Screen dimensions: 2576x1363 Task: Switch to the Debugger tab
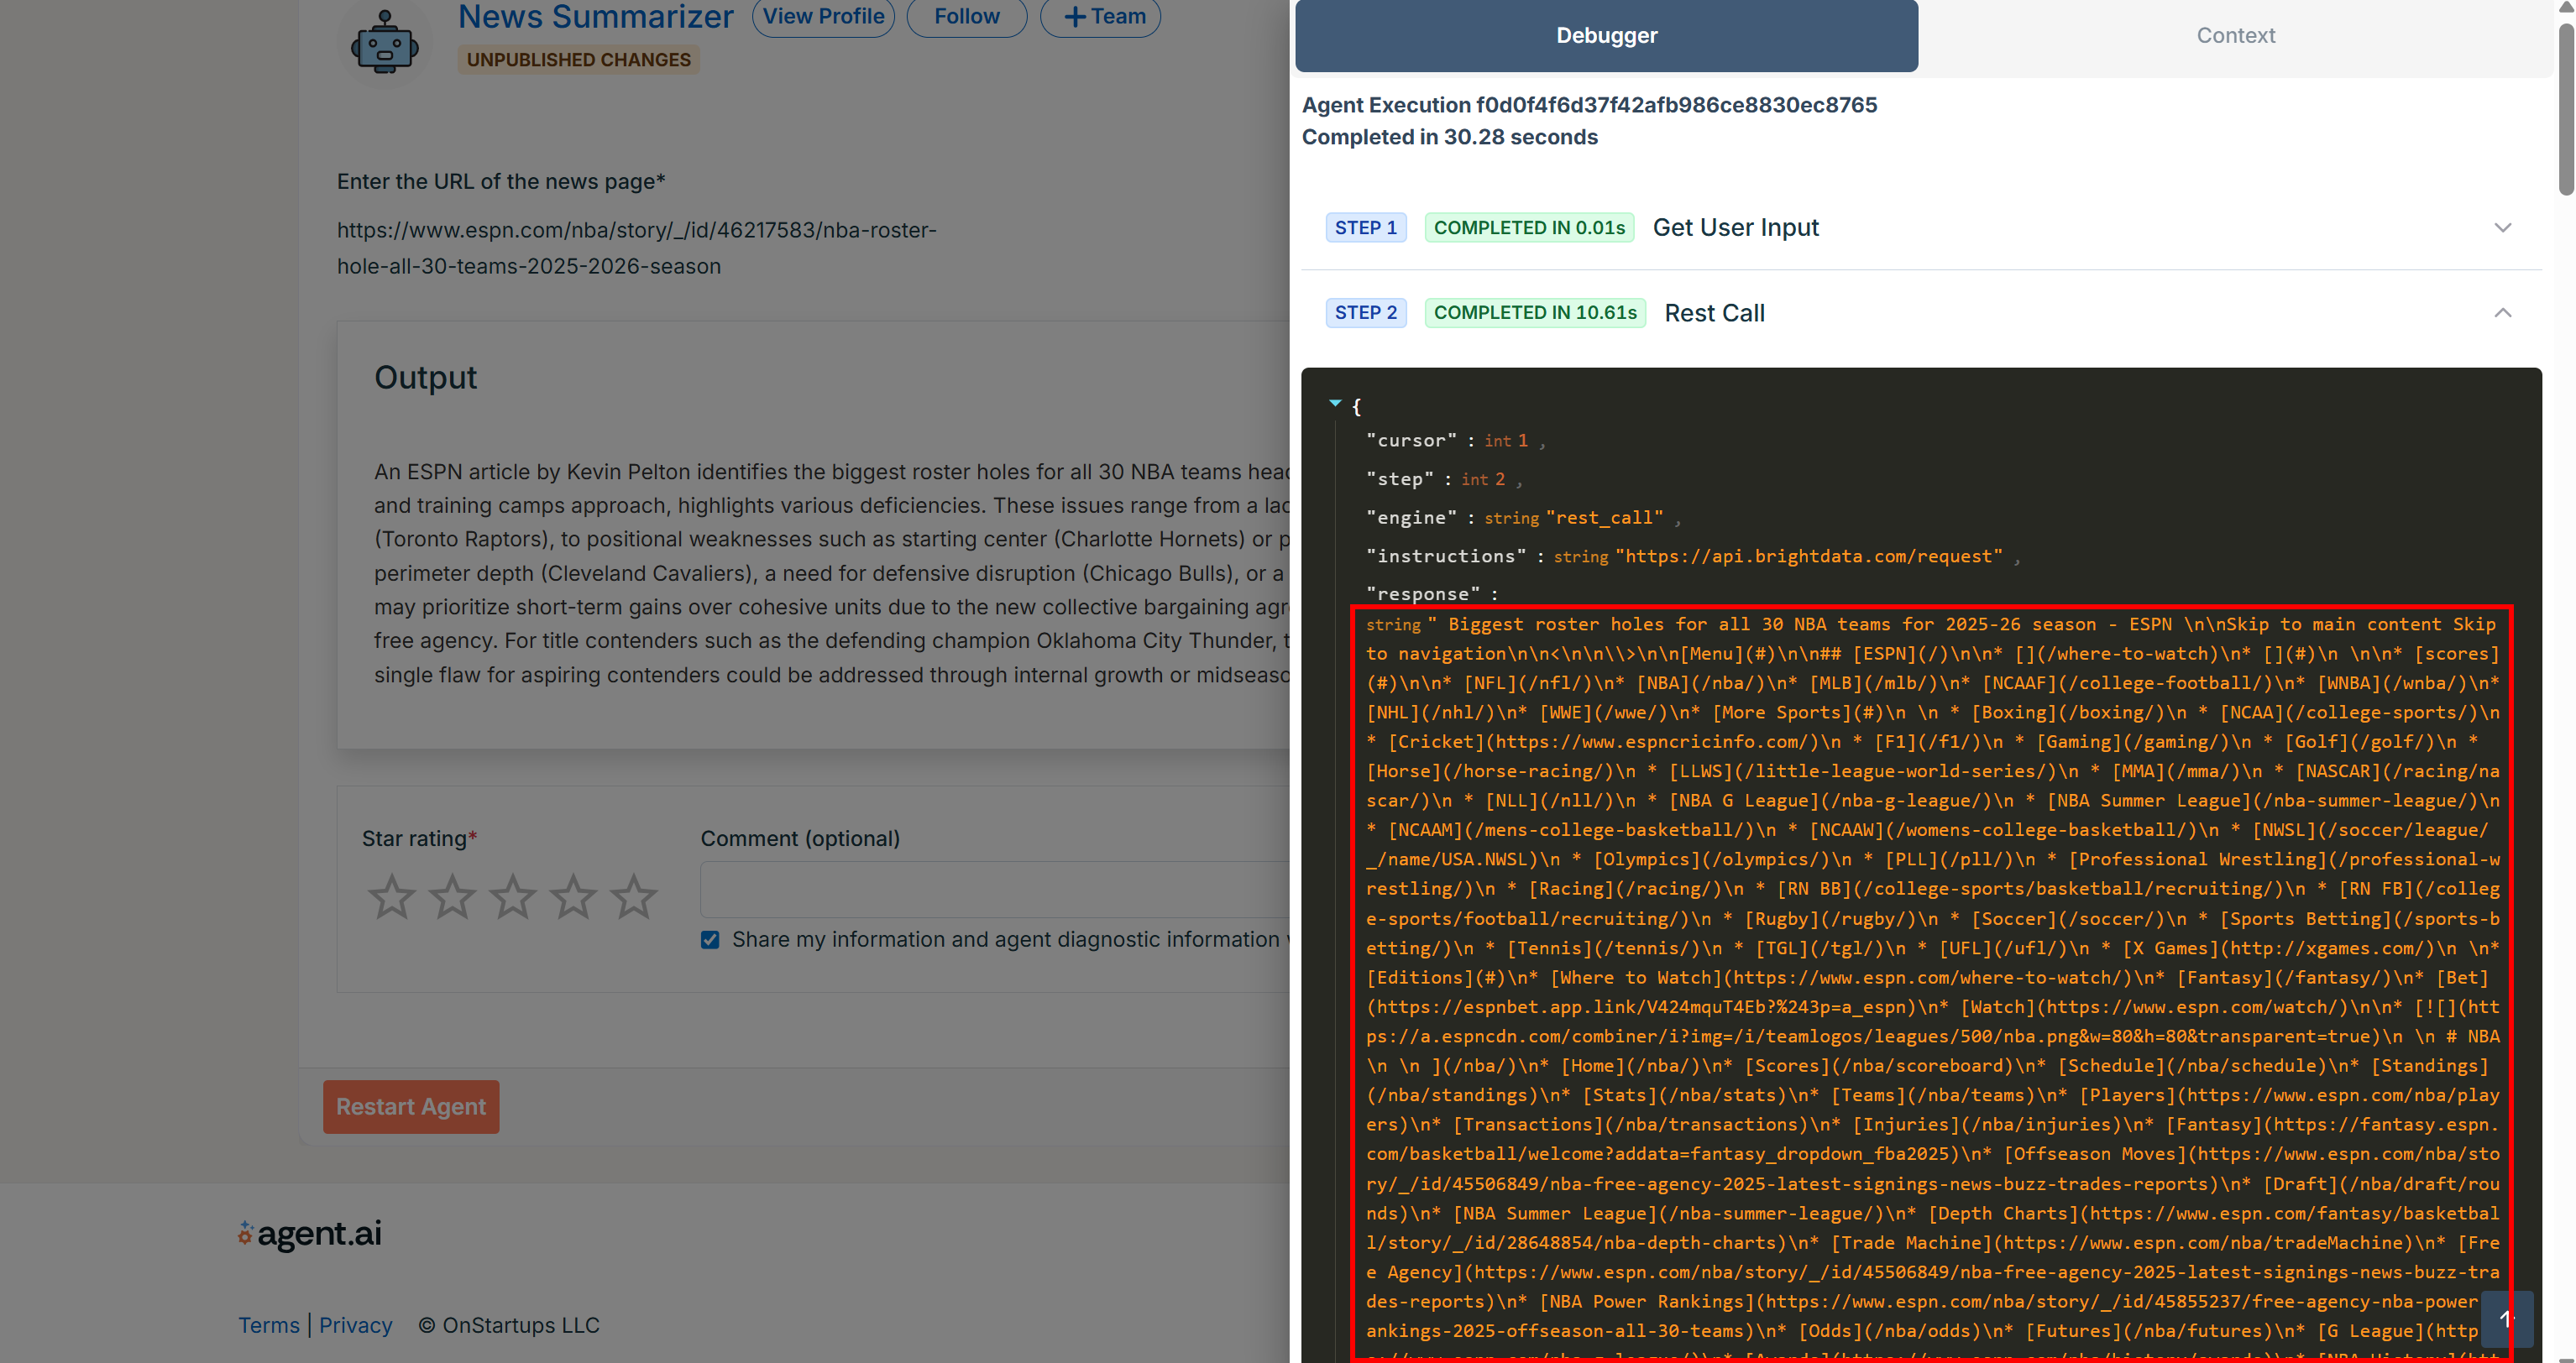1606,35
